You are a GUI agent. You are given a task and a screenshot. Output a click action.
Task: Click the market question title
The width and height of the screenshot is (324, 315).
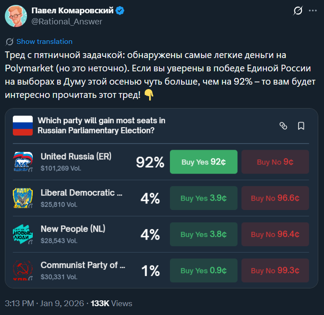[101, 125]
